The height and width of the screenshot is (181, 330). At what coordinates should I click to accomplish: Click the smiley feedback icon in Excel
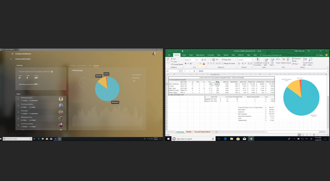pyautogui.click(x=326, y=55)
